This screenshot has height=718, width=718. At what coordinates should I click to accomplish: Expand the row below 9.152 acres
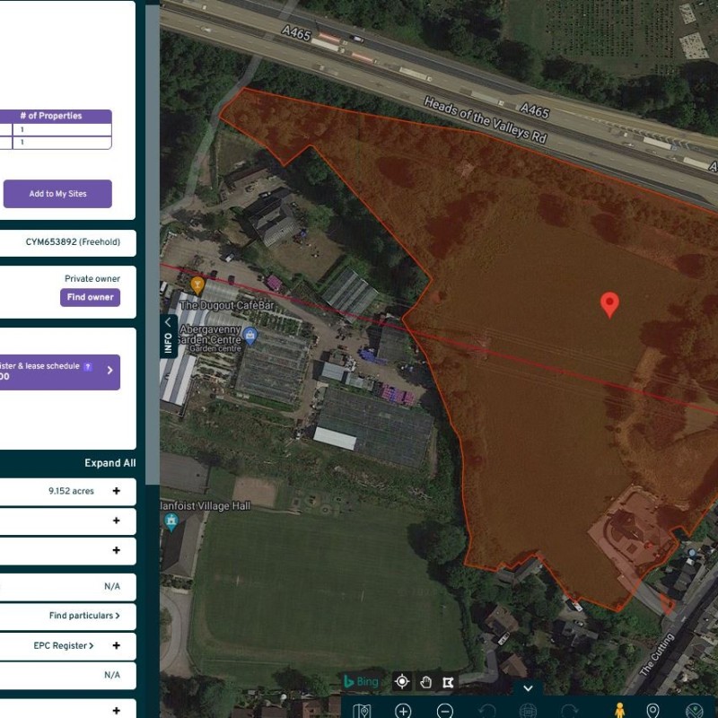pyautogui.click(x=116, y=521)
